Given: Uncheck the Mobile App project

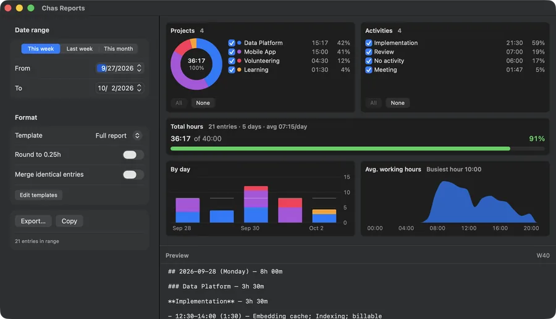Looking at the screenshot, I should coord(232,52).
